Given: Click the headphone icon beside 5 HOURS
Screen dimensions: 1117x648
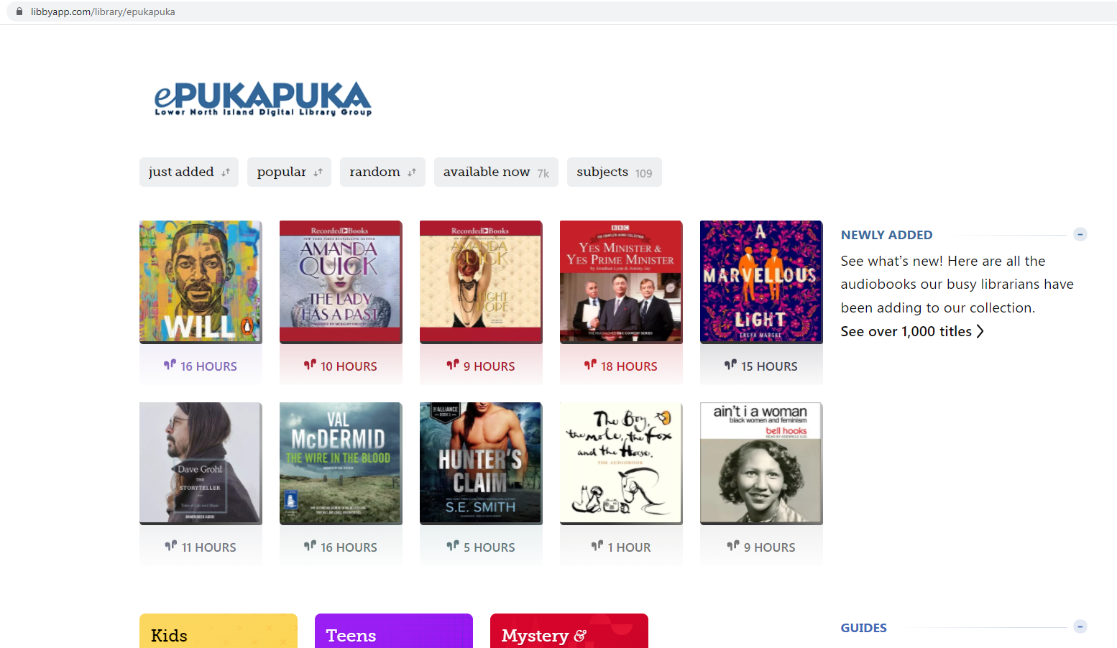Looking at the screenshot, I should point(453,546).
